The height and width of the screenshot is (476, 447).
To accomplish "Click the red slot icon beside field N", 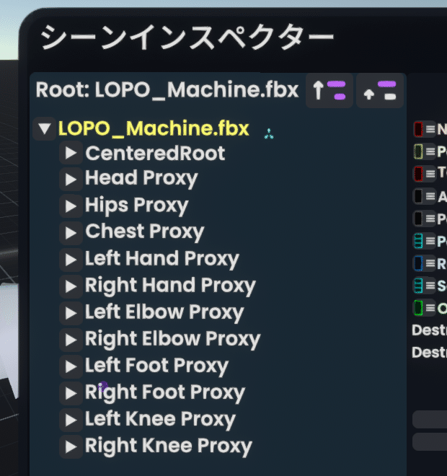I will [x=418, y=129].
